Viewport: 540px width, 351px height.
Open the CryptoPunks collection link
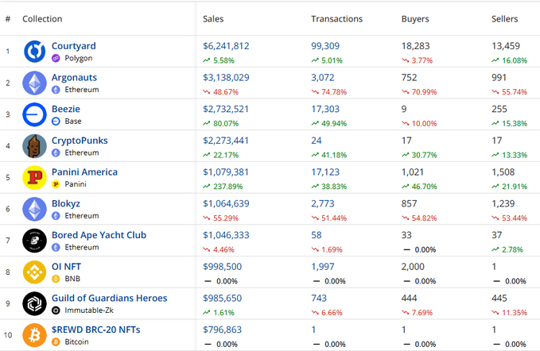(x=80, y=141)
